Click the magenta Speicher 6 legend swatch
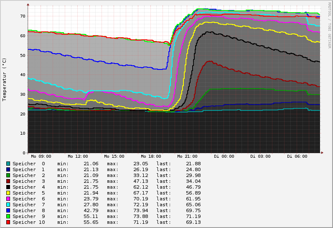 8,199
